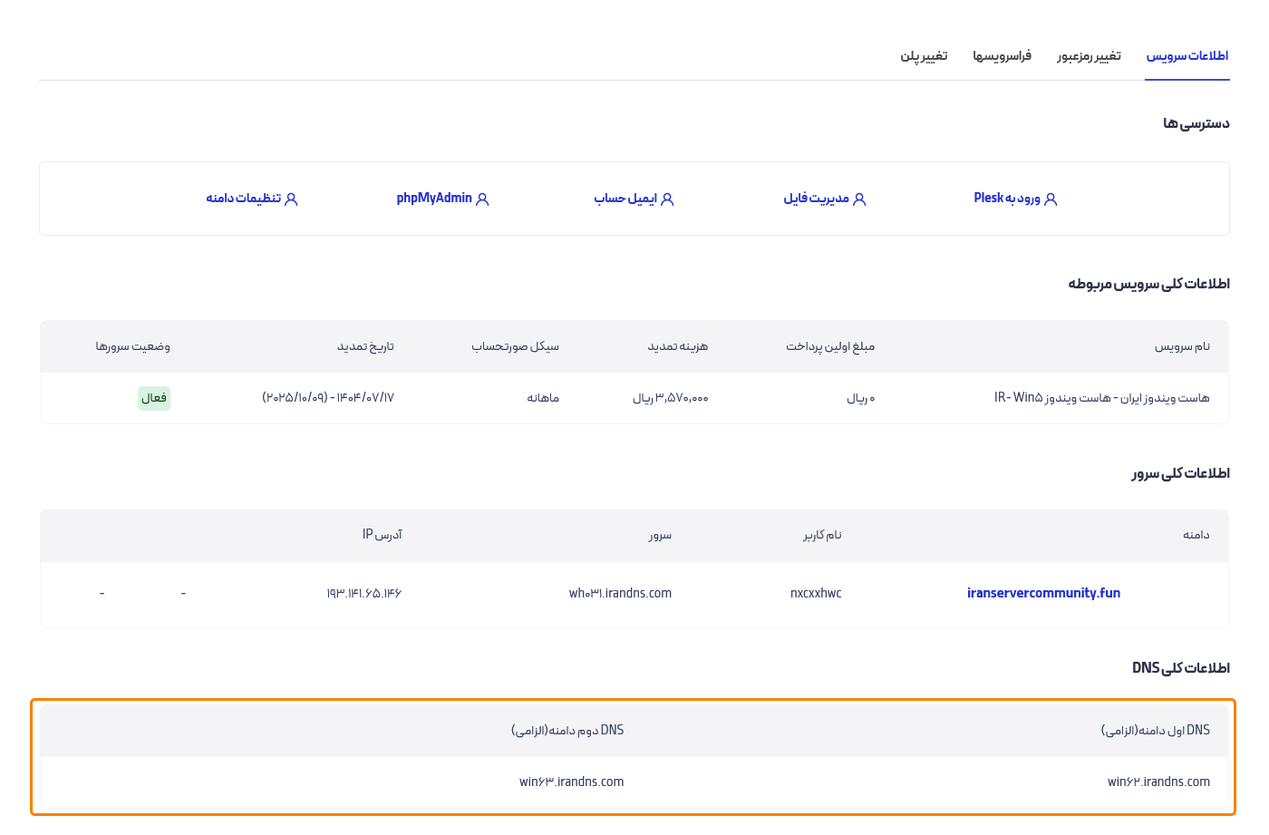Open the iranservercommunity.fun domain link
Screen dimensions: 1269x835
[x=1043, y=593]
